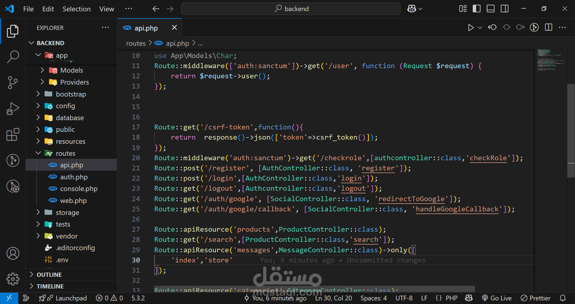Toggle the Primary Side Bar visibility
The width and height of the screenshot is (575, 304).
point(476,9)
